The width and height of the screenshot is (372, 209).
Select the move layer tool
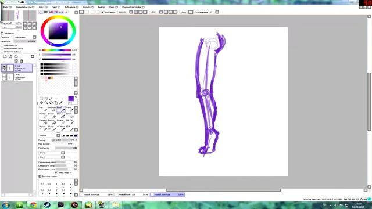[41, 103]
